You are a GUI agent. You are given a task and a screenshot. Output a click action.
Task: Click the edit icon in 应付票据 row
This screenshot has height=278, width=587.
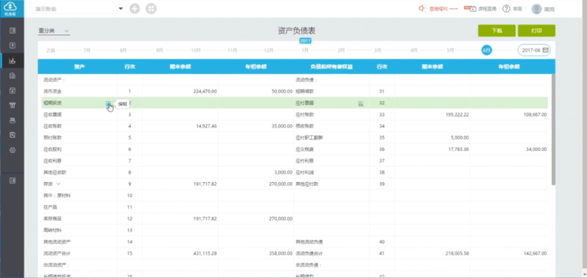pos(361,104)
